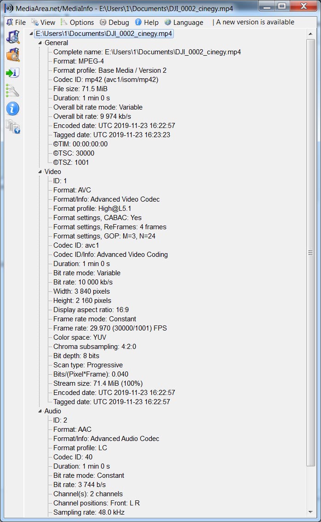Viewport: 321px width, 522px height.
Task: Select 'Format profile: LC' row
Action: coord(80,448)
